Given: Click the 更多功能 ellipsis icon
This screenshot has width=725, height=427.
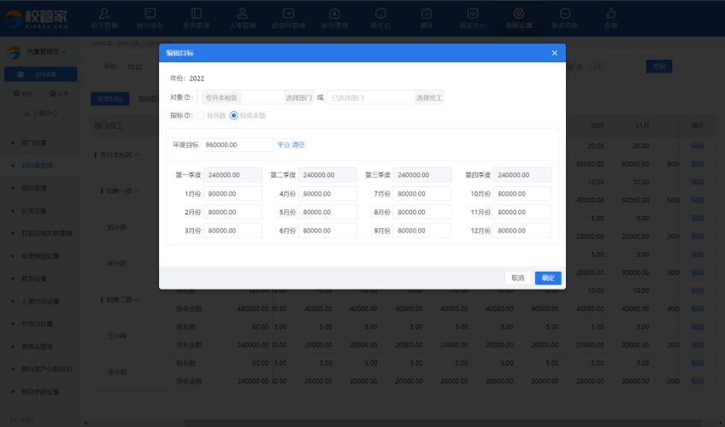Looking at the screenshot, I should coord(565,16).
